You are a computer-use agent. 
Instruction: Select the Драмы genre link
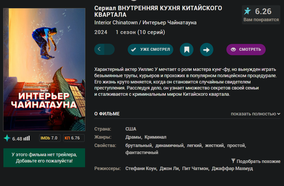pyautogui.click(x=133, y=137)
